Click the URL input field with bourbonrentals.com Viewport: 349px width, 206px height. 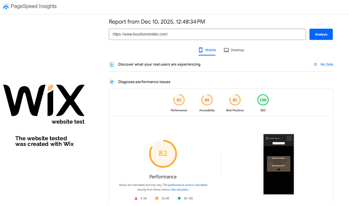(x=207, y=34)
